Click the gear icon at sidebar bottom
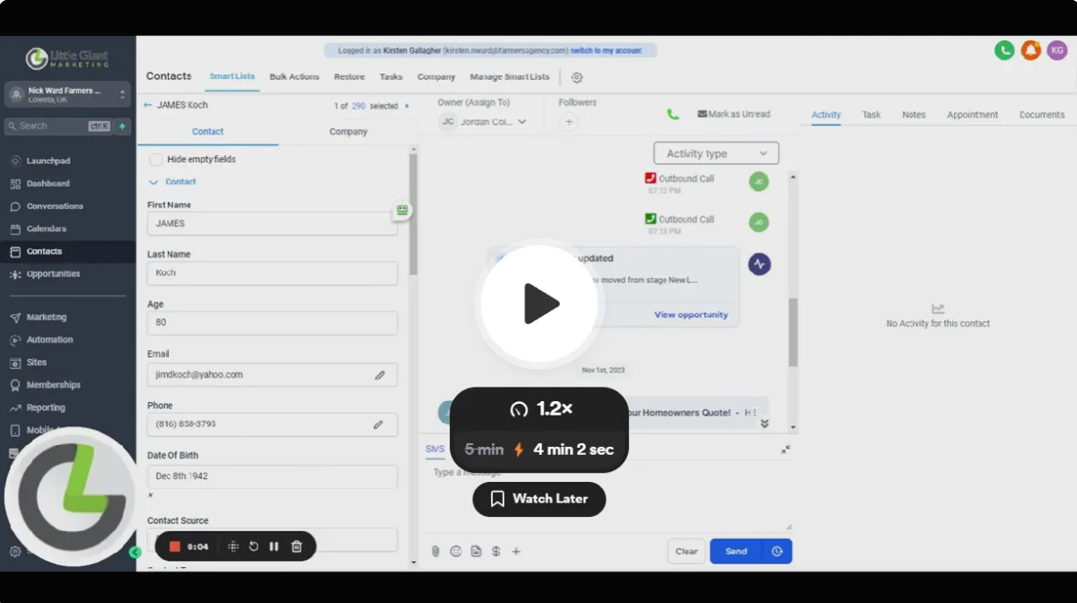Screen dimensions: 1077x603 [x=15, y=552]
